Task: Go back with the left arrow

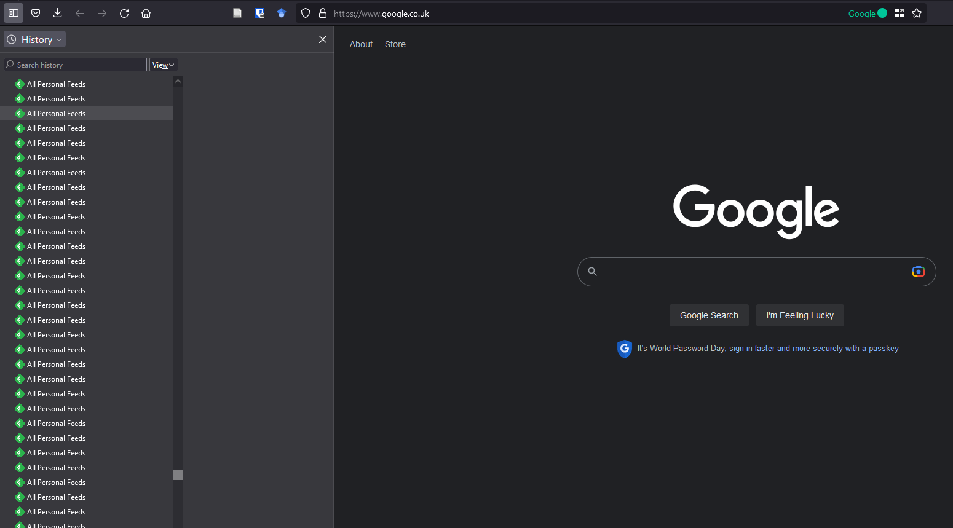Action: coord(80,13)
